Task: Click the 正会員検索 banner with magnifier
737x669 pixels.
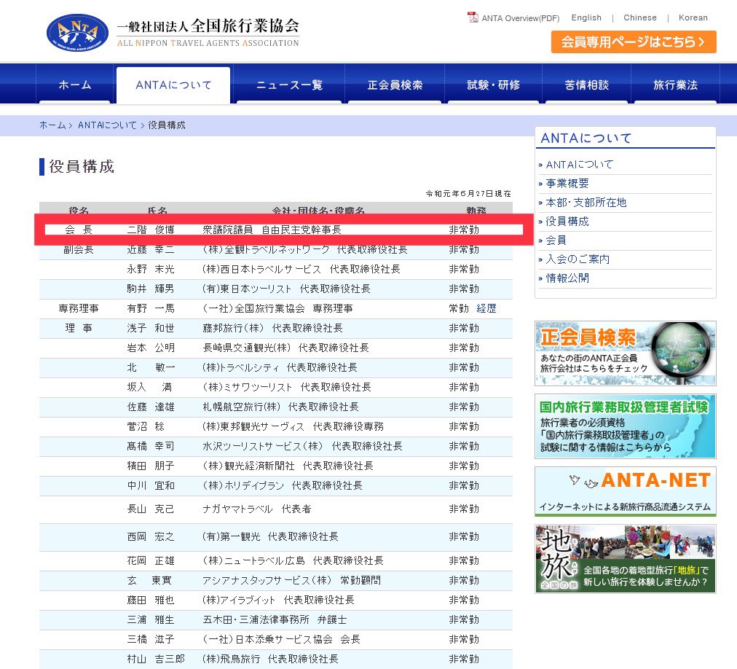Action: pos(625,353)
